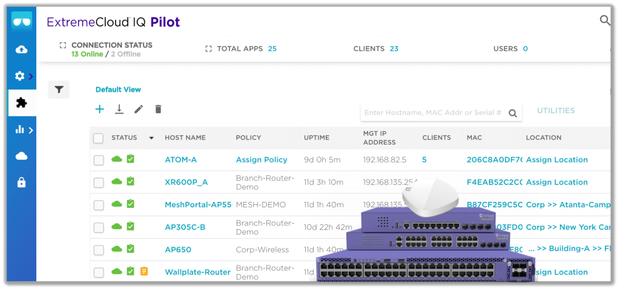Open the AP650 host name link

point(178,250)
